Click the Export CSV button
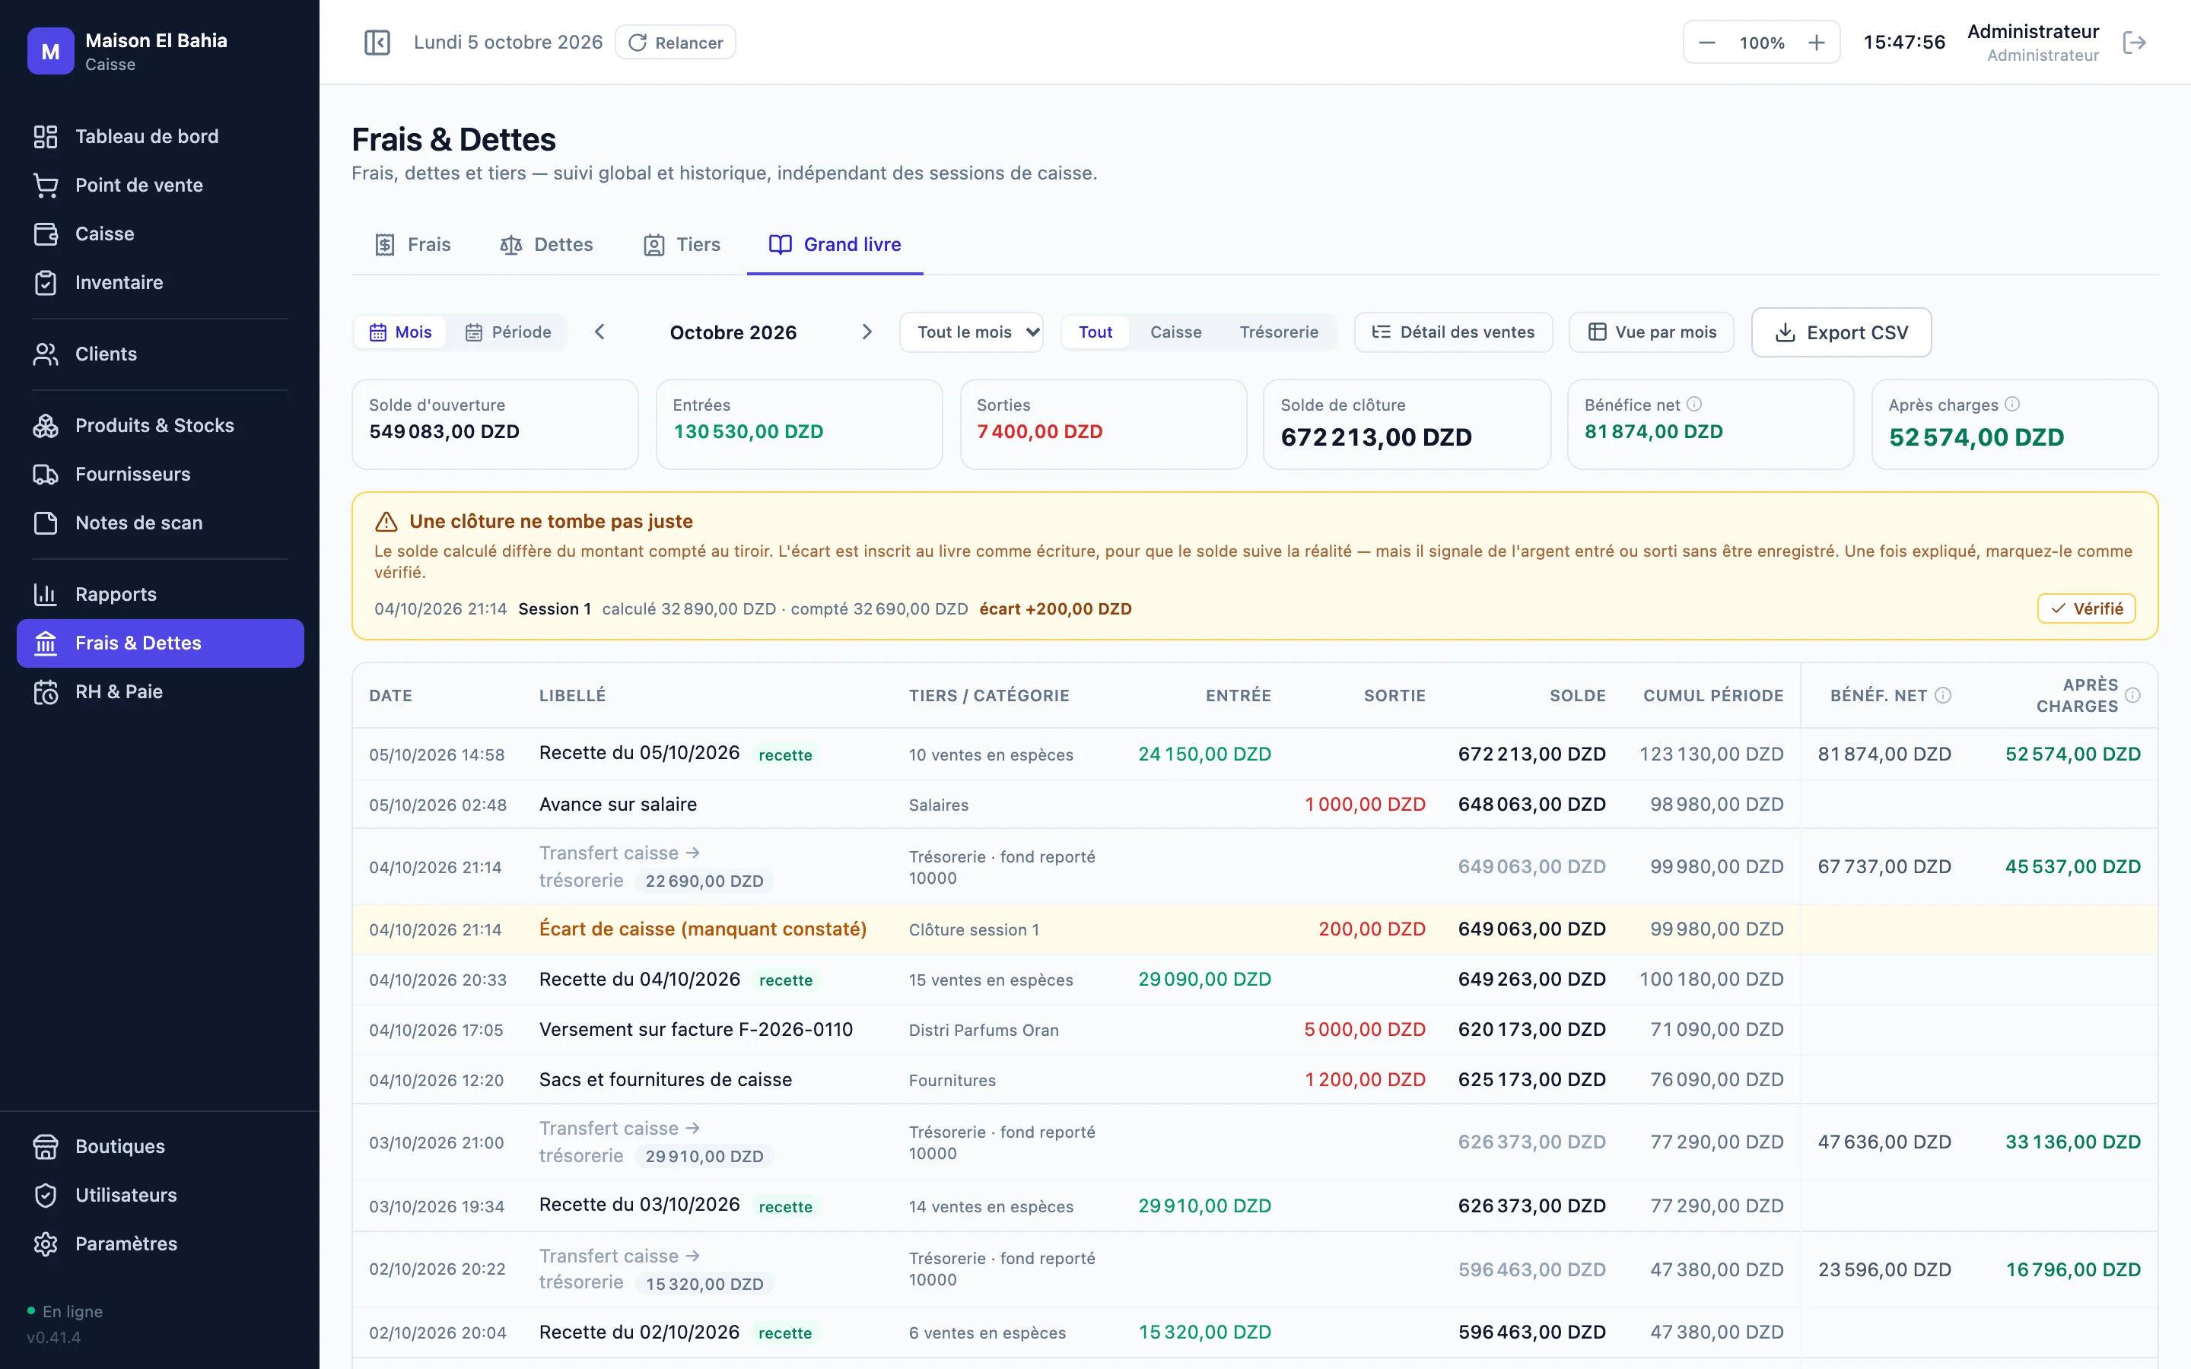 [x=1842, y=332]
